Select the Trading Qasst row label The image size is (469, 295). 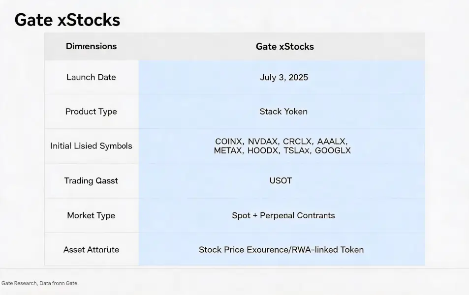(x=91, y=180)
